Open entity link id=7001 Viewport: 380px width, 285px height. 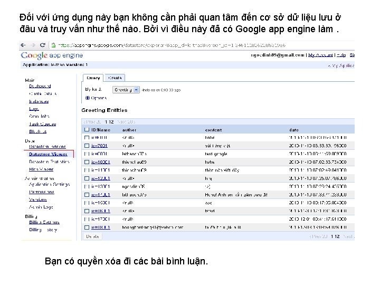click(x=99, y=146)
